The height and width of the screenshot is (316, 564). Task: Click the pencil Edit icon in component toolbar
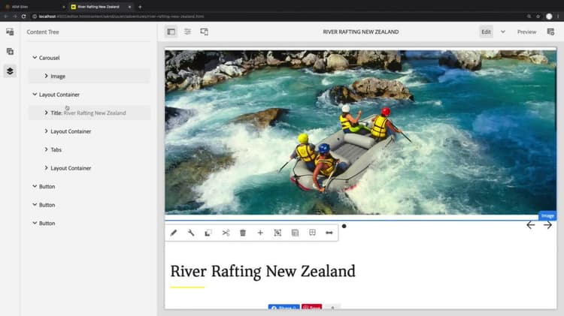click(x=174, y=233)
